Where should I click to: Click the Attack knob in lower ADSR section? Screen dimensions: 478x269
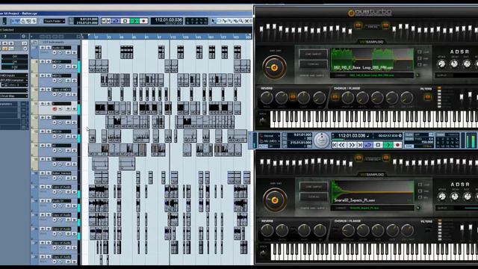442,197
